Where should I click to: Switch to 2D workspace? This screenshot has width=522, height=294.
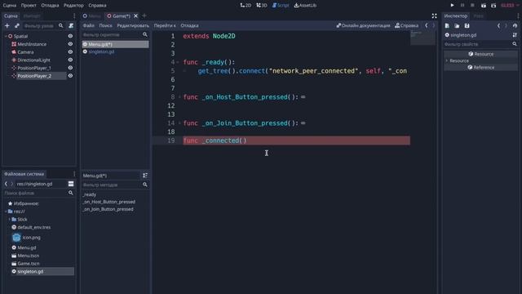(x=246, y=6)
